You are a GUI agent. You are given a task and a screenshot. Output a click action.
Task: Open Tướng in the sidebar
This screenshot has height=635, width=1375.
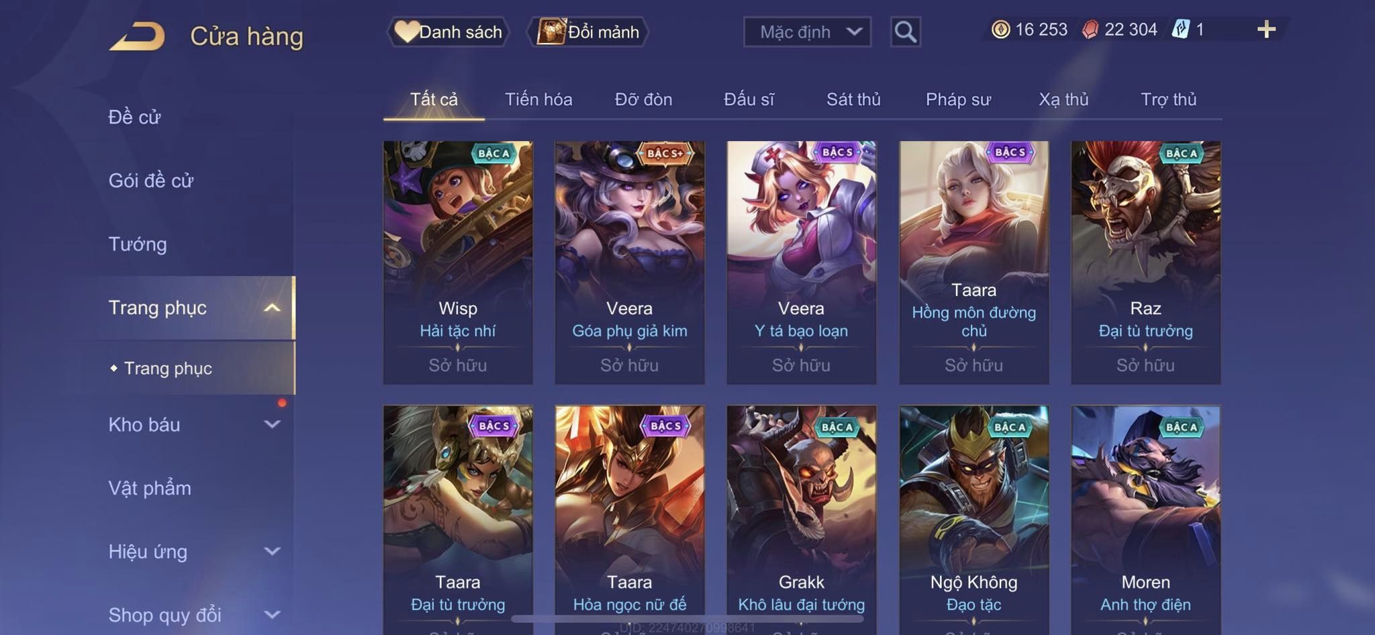point(138,244)
